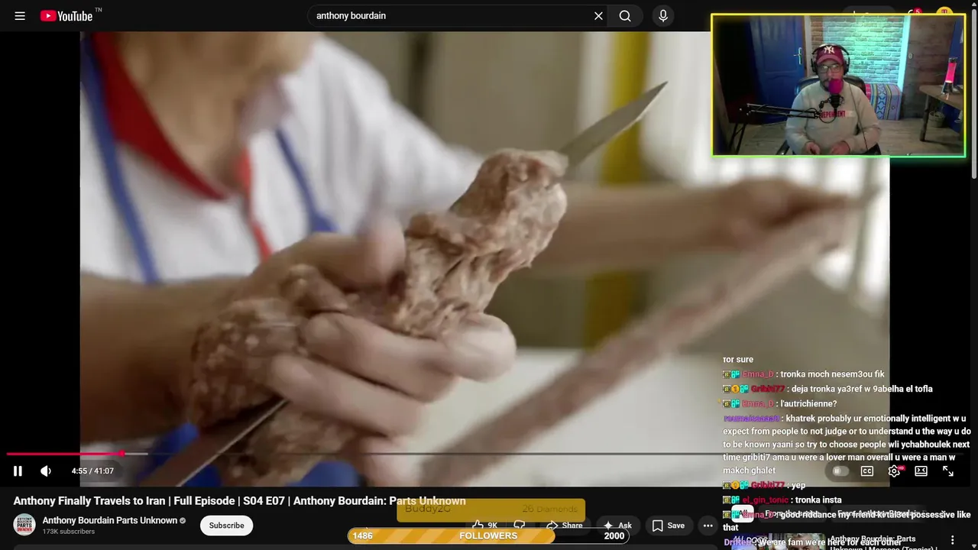Subscribe to the channel
The width and height of the screenshot is (978, 550).
(226, 526)
